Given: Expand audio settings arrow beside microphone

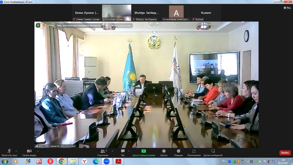Looking at the screenshot, I should tap(16, 151).
